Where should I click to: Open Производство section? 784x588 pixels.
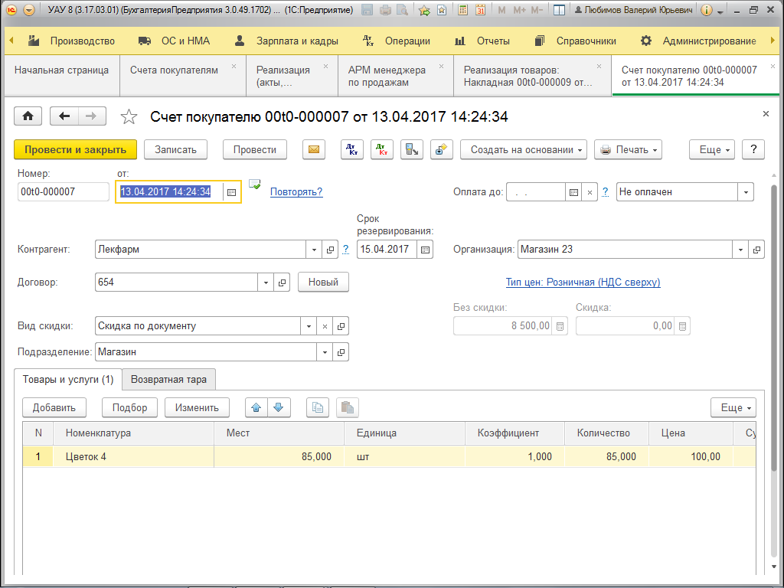click(72, 41)
